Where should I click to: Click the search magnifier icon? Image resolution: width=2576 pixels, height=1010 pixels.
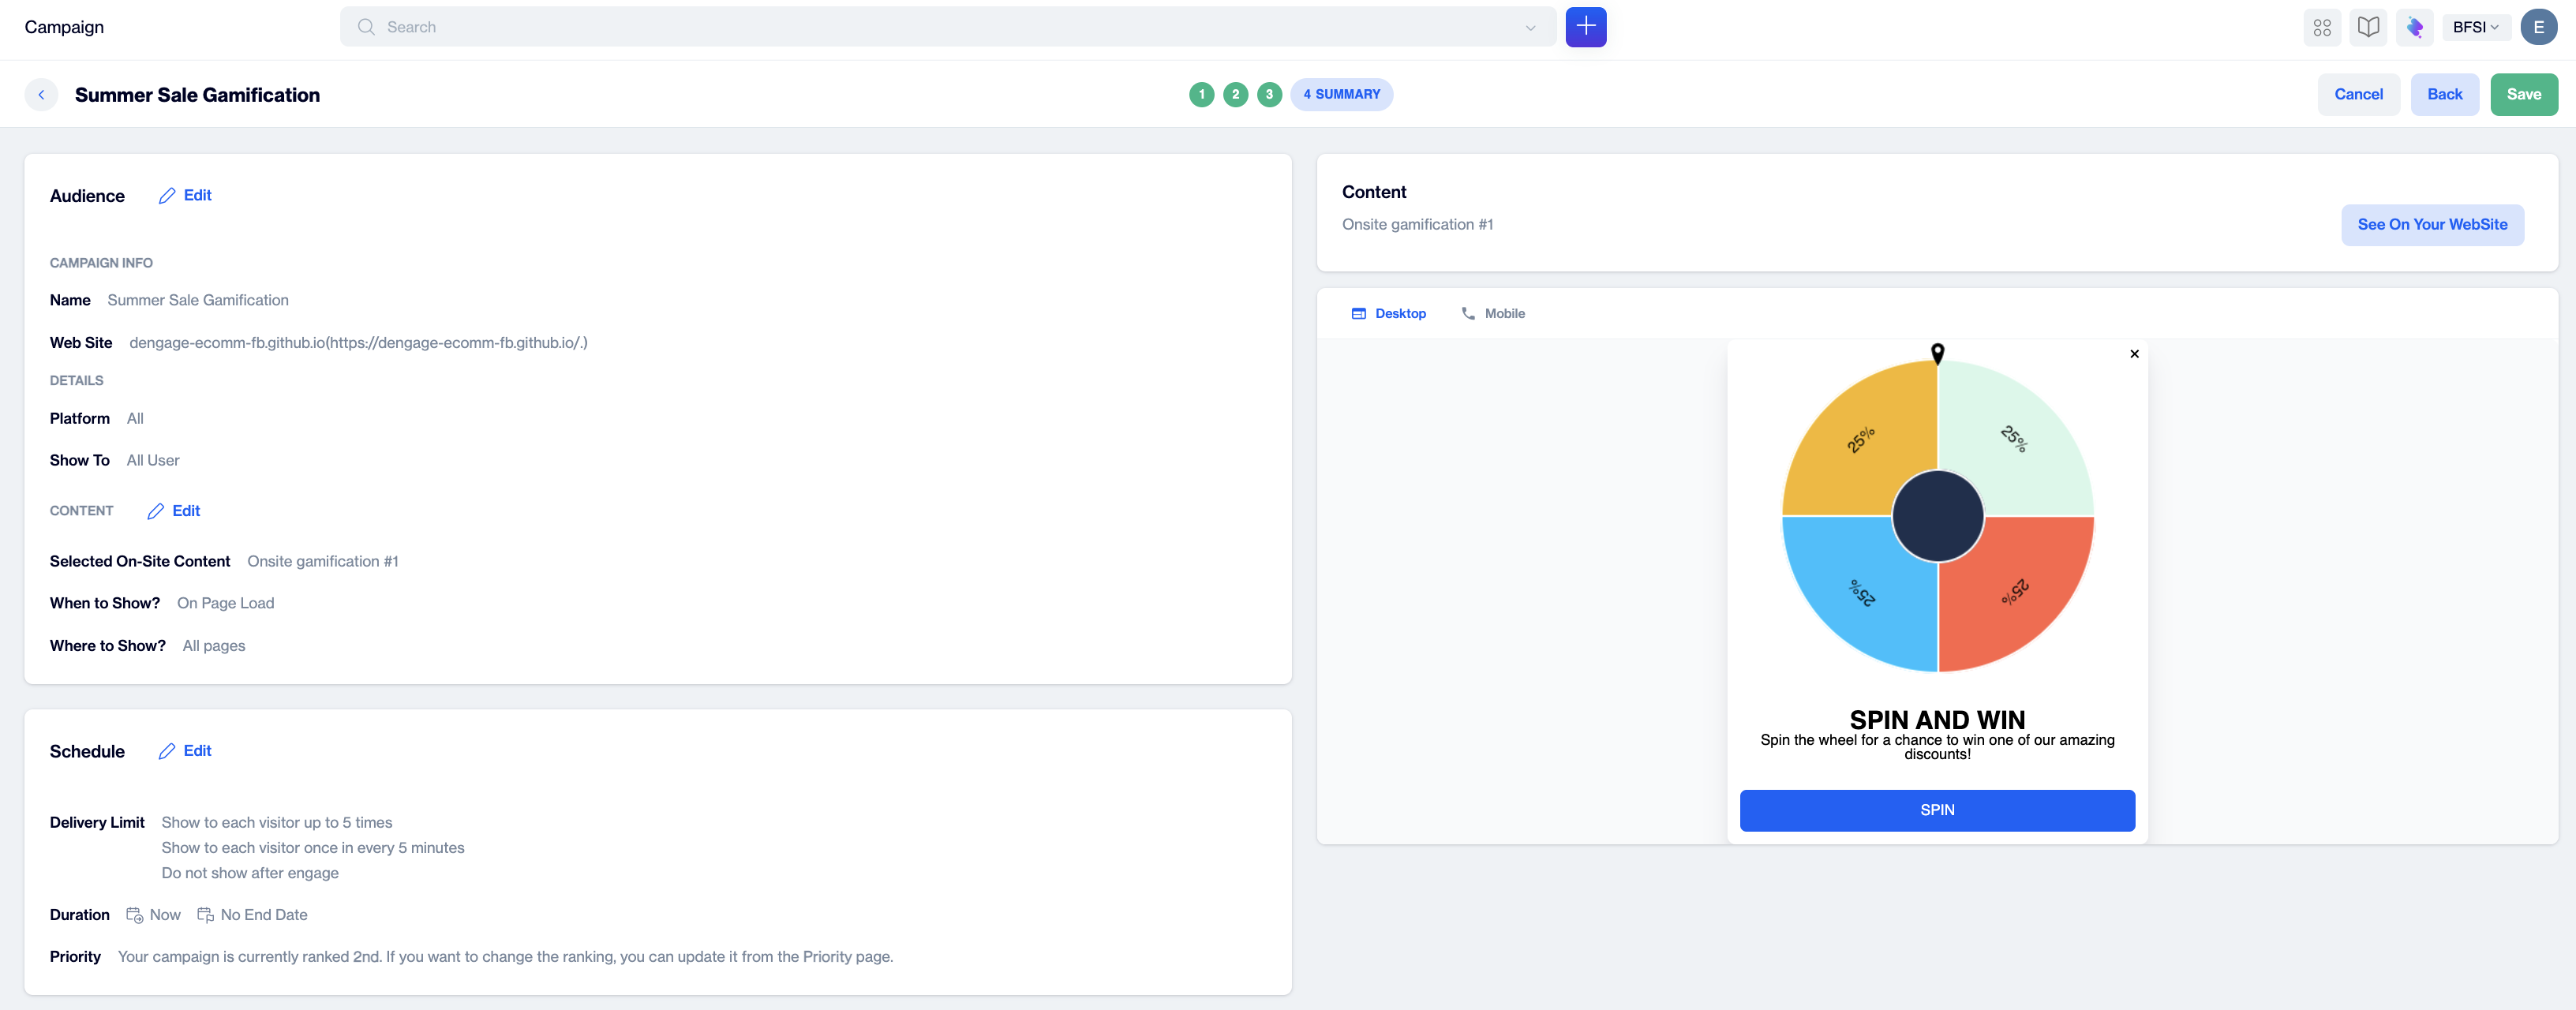[x=366, y=27]
